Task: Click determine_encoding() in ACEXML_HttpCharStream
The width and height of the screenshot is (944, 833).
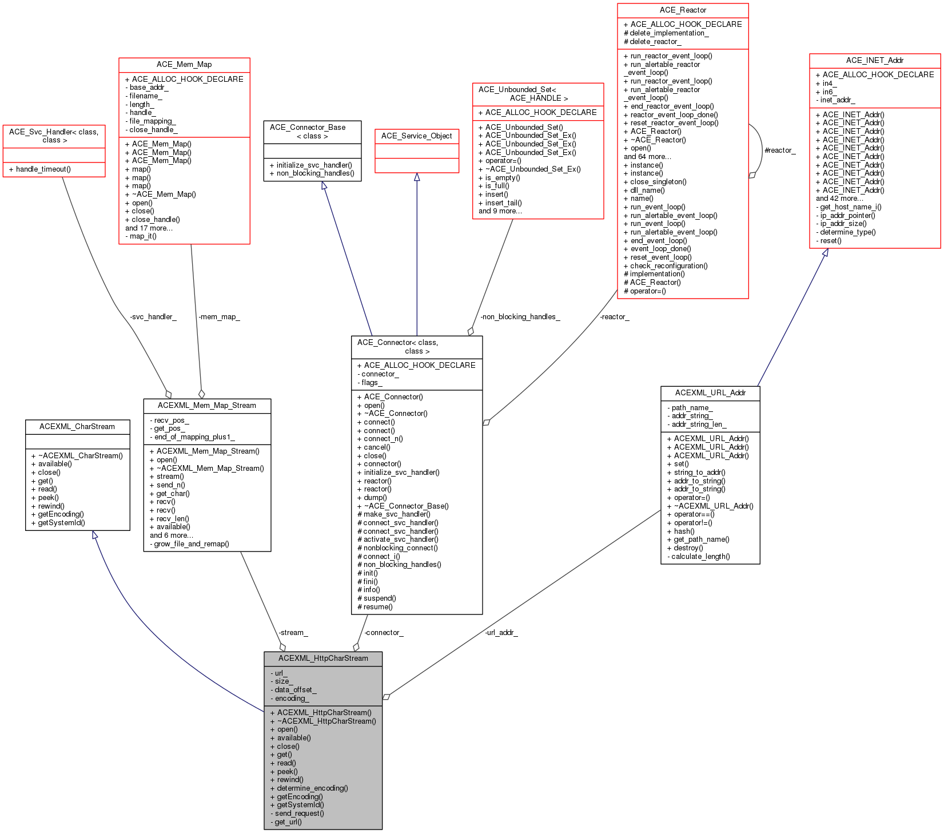Action: 312,788
